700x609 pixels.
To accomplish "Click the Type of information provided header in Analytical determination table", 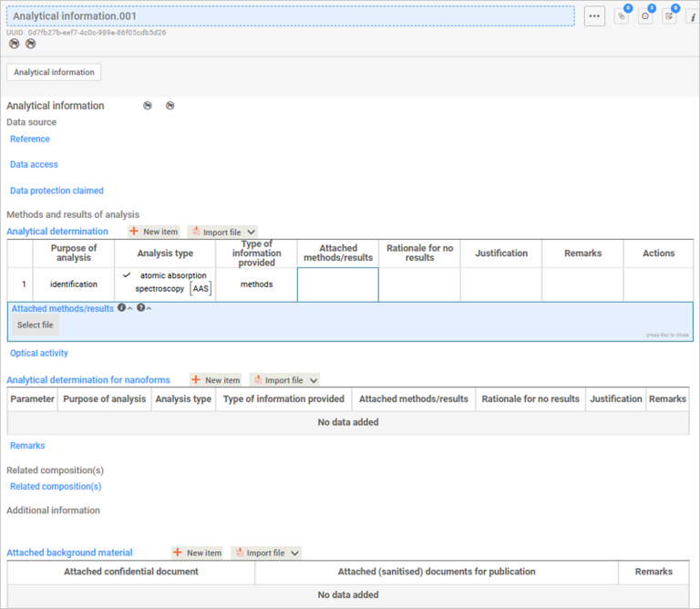I will point(257,253).
